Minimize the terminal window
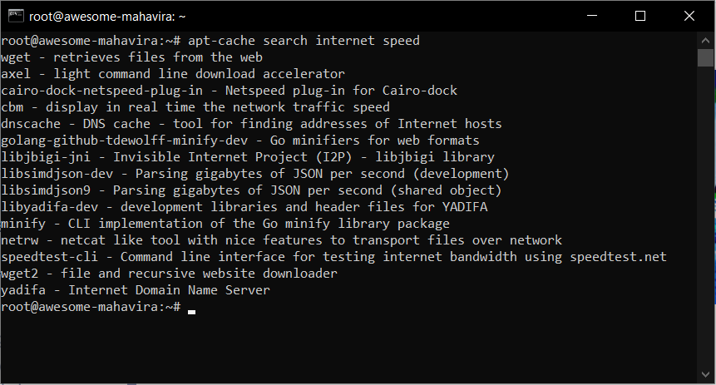716x385 pixels. (592, 16)
